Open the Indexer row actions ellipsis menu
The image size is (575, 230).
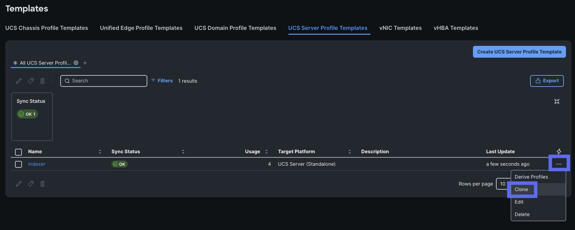coord(559,164)
